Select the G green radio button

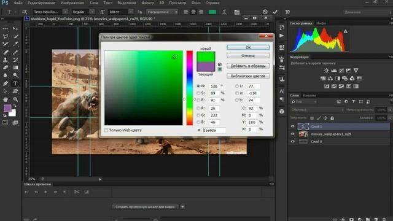[x=198, y=115]
